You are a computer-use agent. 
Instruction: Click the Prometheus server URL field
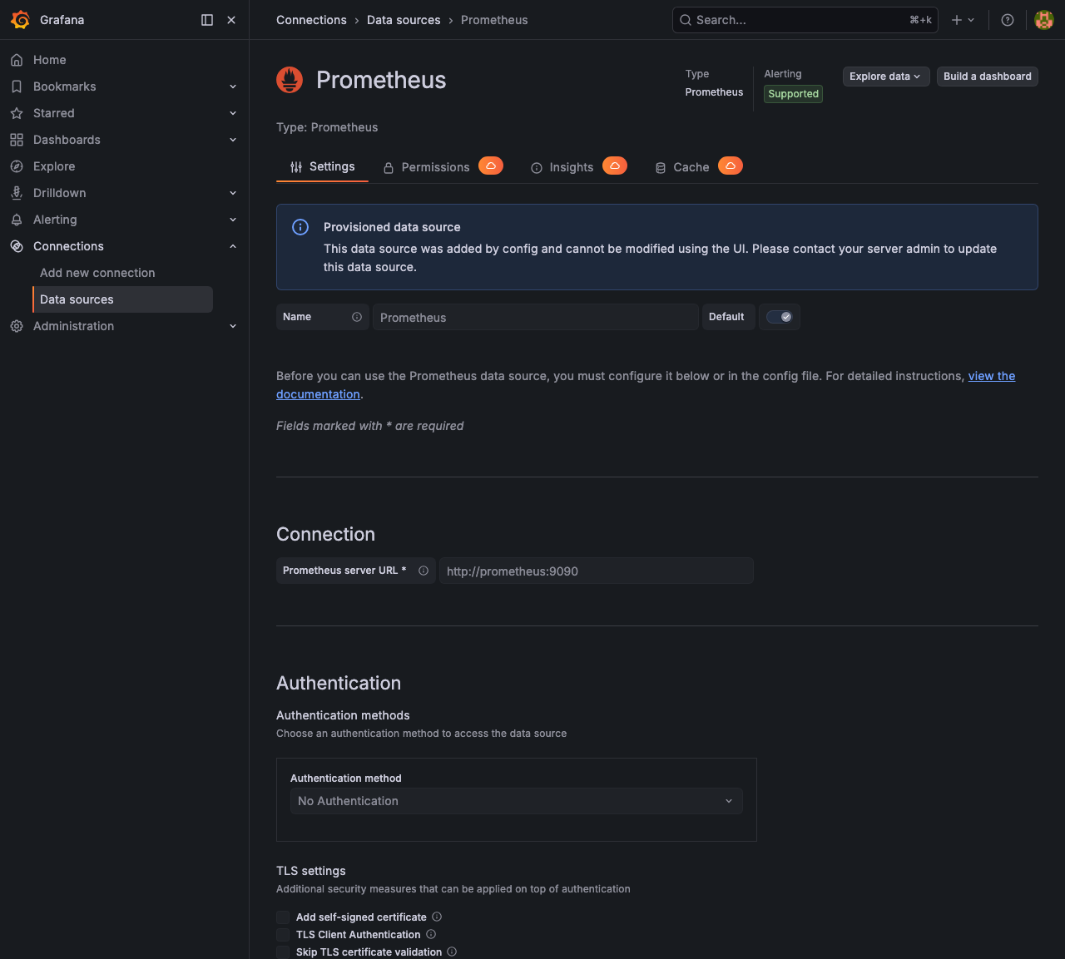[597, 571]
